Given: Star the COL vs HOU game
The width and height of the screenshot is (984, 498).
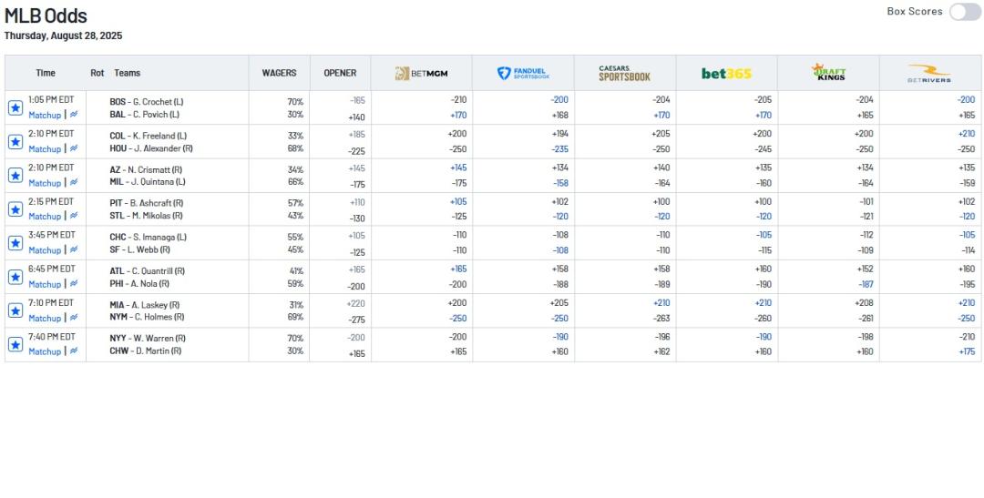Looking at the screenshot, I should coord(15,141).
